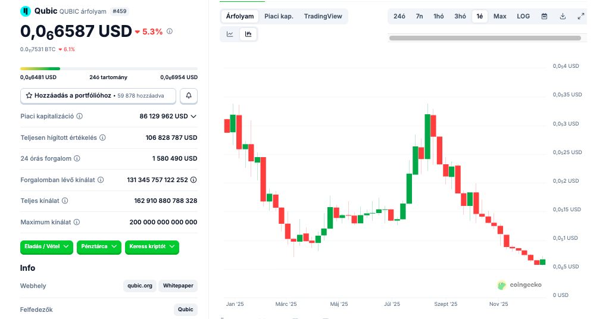Screen dimensions: 612x319
Task: Click the 0,0₆6481 USD low value
Action: click(x=38, y=77)
